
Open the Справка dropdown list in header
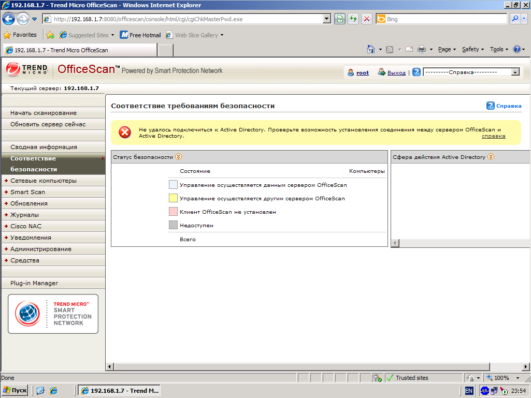click(x=471, y=72)
